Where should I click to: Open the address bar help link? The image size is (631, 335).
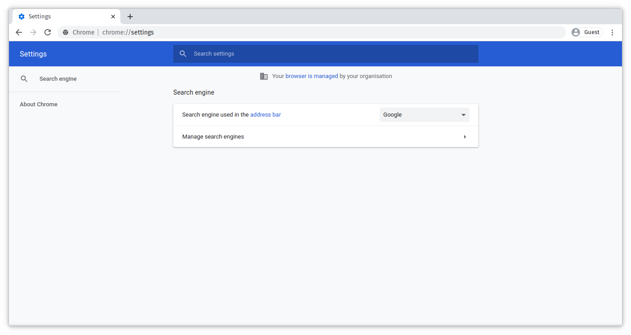(265, 115)
